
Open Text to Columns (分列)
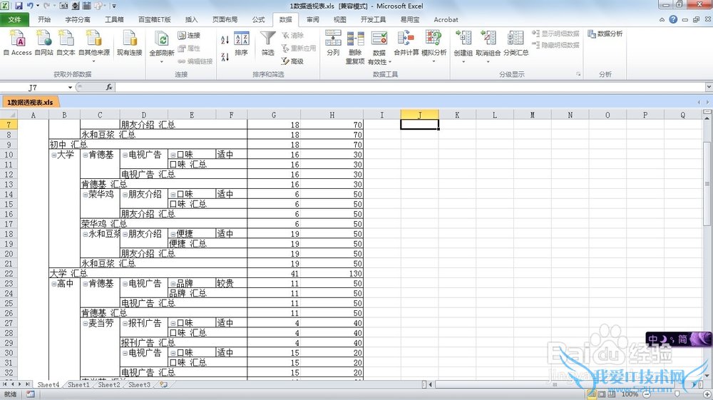point(333,43)
